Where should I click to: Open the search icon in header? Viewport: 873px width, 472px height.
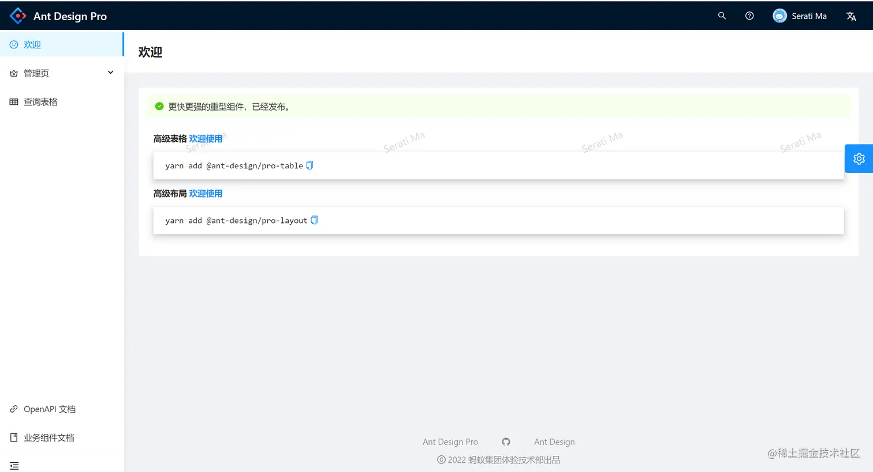722,16
